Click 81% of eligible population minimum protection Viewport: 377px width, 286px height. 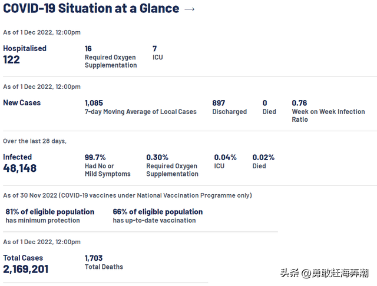point(50,215)
